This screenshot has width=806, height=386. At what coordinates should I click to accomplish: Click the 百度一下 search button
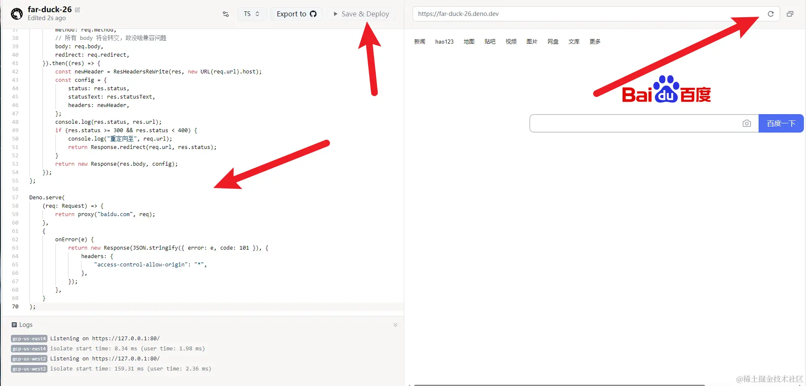[x=781, y=123]
